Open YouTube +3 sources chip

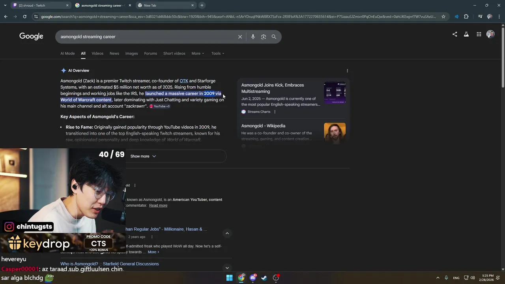[x=159, y=106]
